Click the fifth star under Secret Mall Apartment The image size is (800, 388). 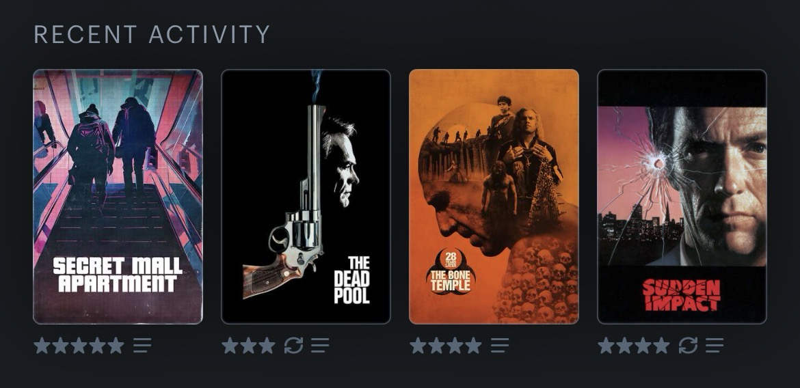pos(116,345)
